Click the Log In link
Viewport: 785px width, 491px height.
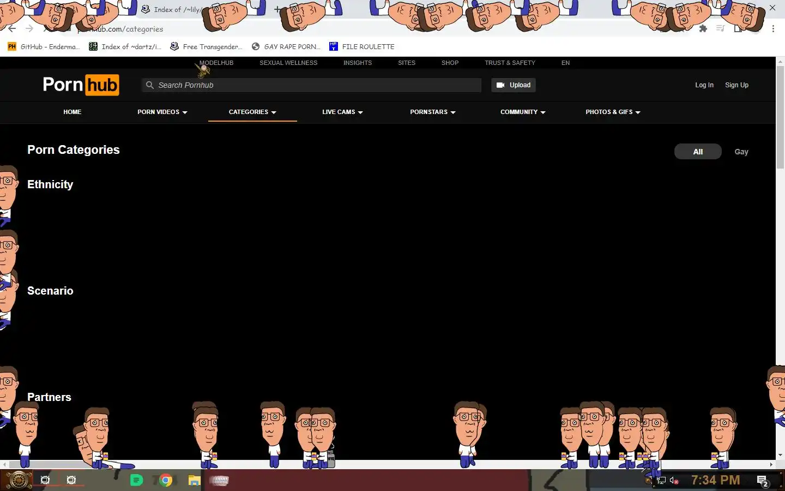[704, 85]
